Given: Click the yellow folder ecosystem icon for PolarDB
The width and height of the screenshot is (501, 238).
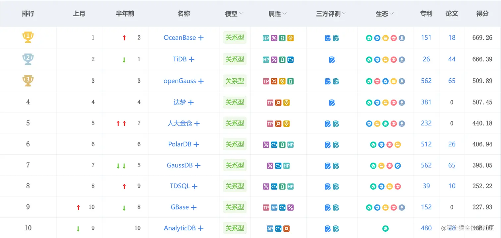Looking at the screenshot, I should 398,145.
